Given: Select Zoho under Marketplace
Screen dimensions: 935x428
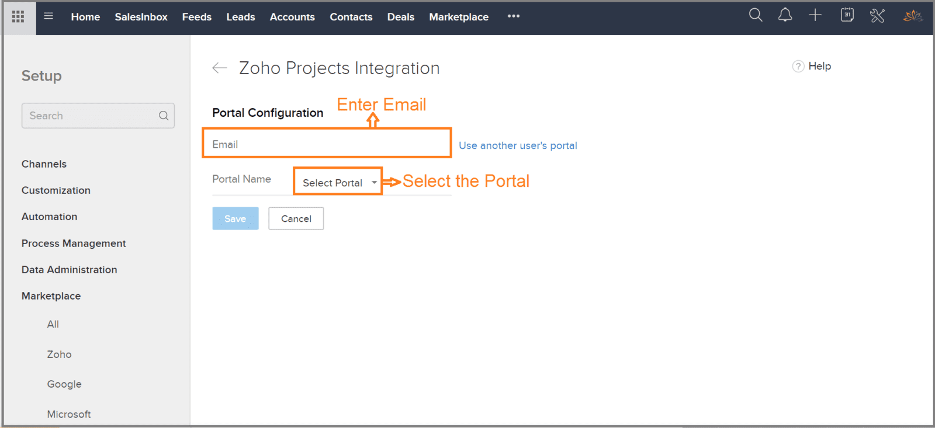Looking at the screenshot, I should coord(59,354).
